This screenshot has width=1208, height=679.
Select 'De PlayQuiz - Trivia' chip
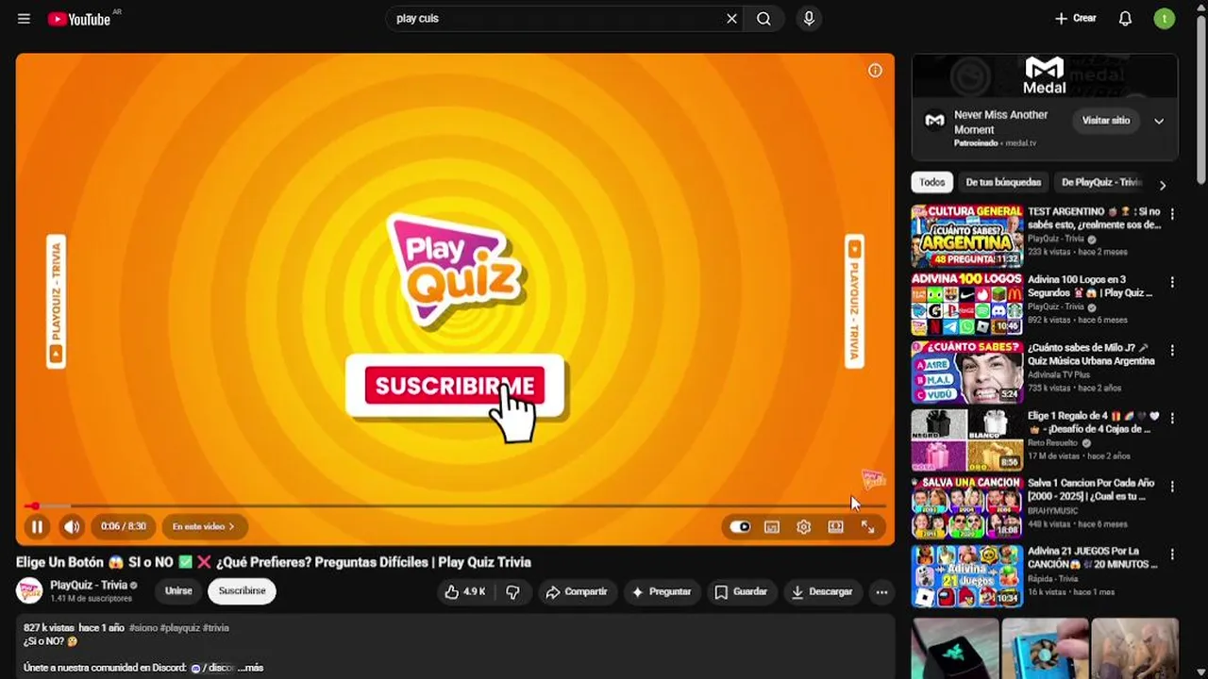coord(1100,183)
